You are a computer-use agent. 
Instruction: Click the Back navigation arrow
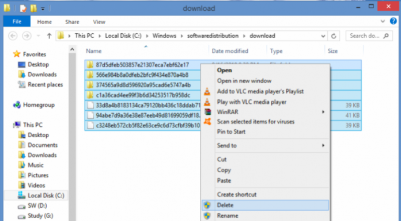coord(13,36)
